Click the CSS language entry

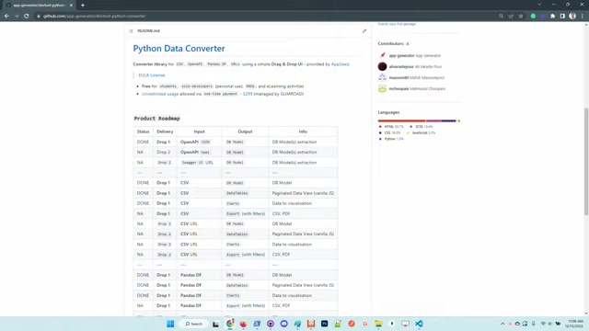point(389,132)
